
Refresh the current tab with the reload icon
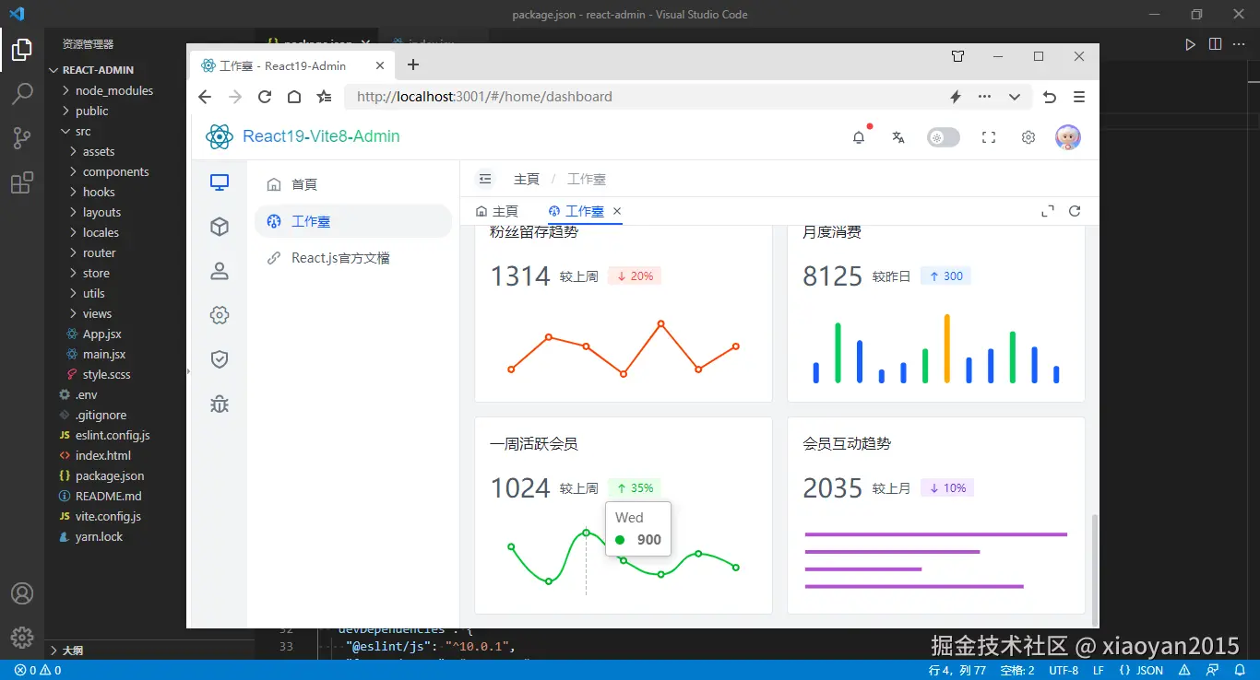click(1075, 211)
